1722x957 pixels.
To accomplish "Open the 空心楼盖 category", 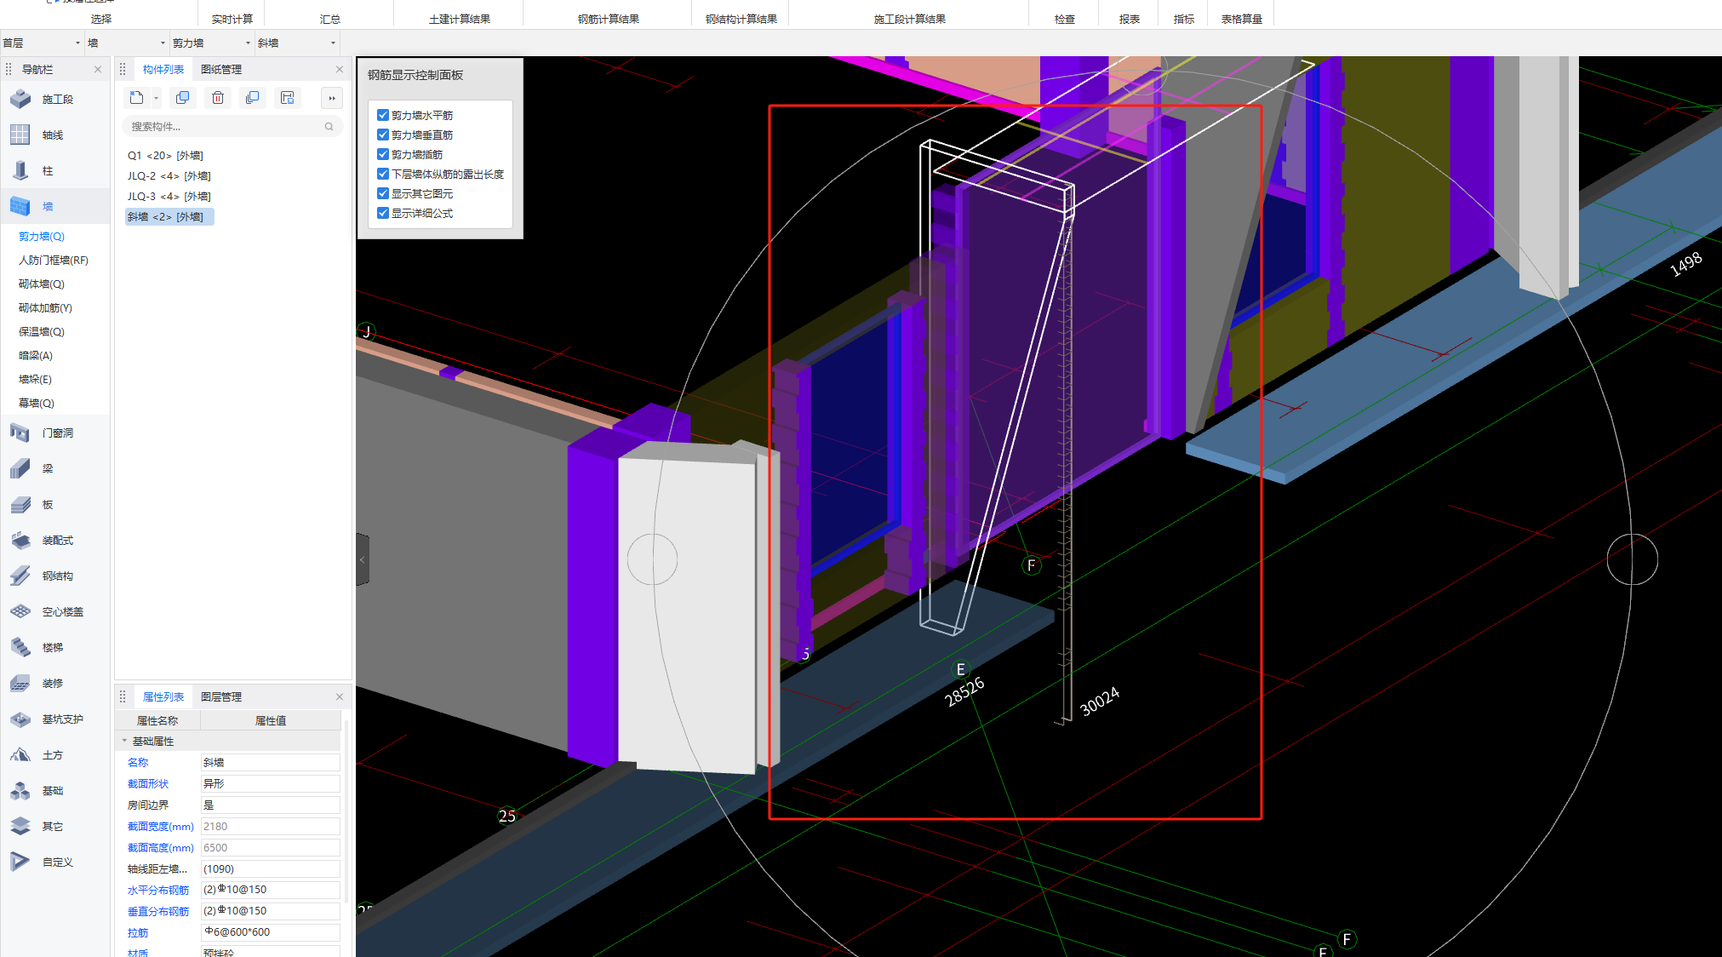I will [x=62, y=612].
